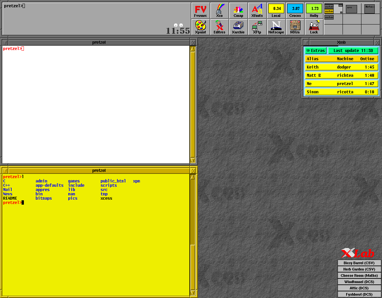Click the Fyshbowl (DCS) entry
This screenshot has width=382, height=298.
[359, 294]
